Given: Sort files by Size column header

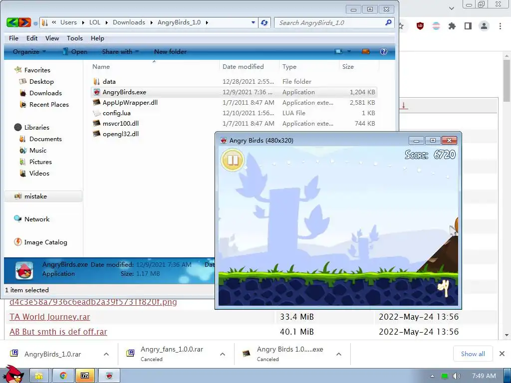Looking at the screenshot, I should (x=348, y=67).
